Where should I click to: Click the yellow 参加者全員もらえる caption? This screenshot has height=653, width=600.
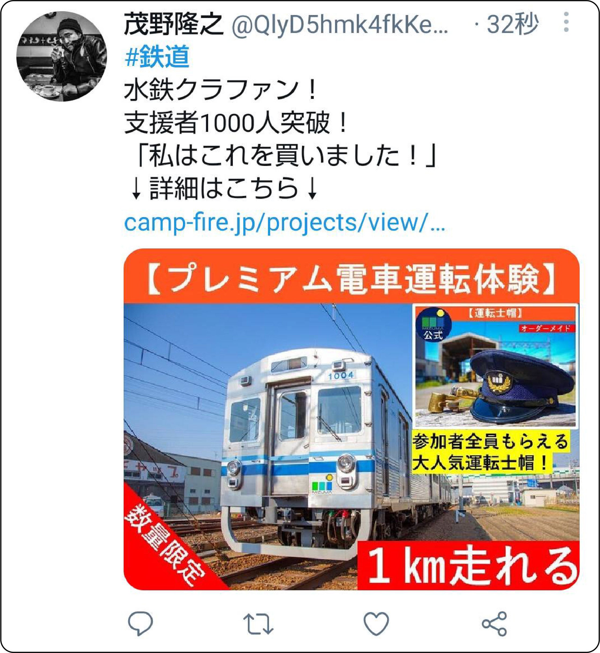(x=490, y=441)
